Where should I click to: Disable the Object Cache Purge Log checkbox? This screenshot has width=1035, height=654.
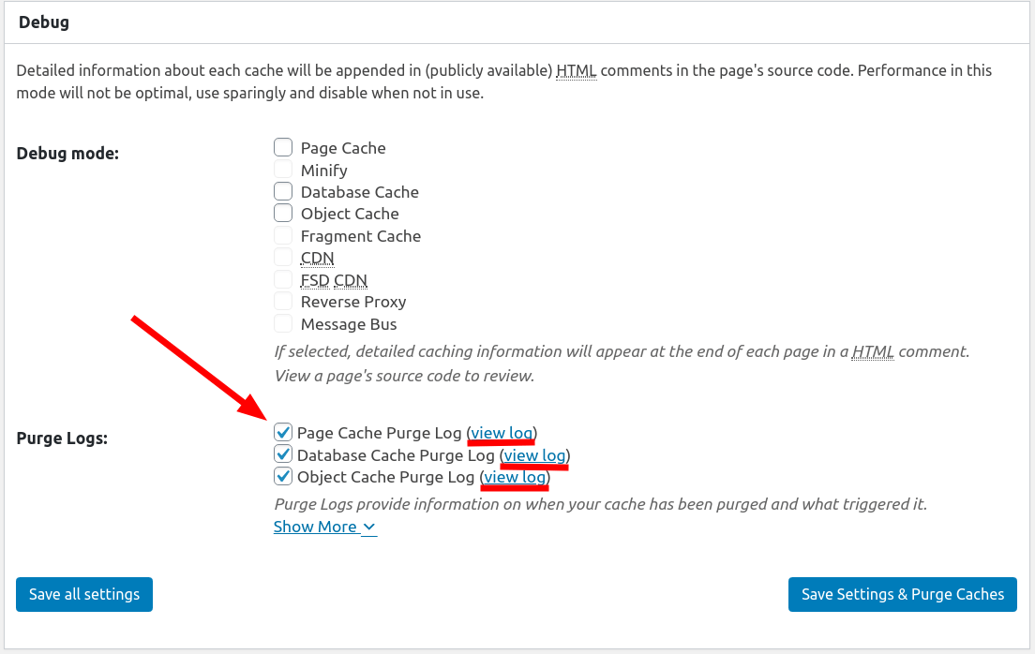click(283, 476)
